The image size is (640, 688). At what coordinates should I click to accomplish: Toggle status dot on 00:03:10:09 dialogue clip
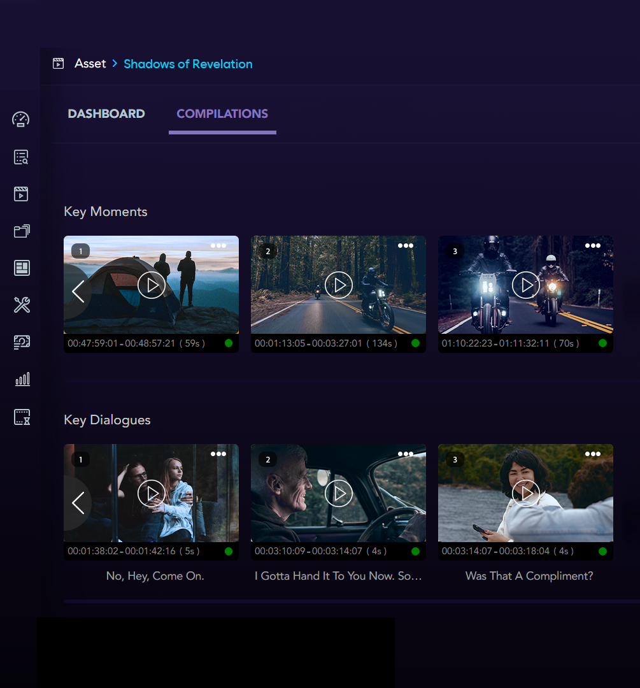(416, 551)
